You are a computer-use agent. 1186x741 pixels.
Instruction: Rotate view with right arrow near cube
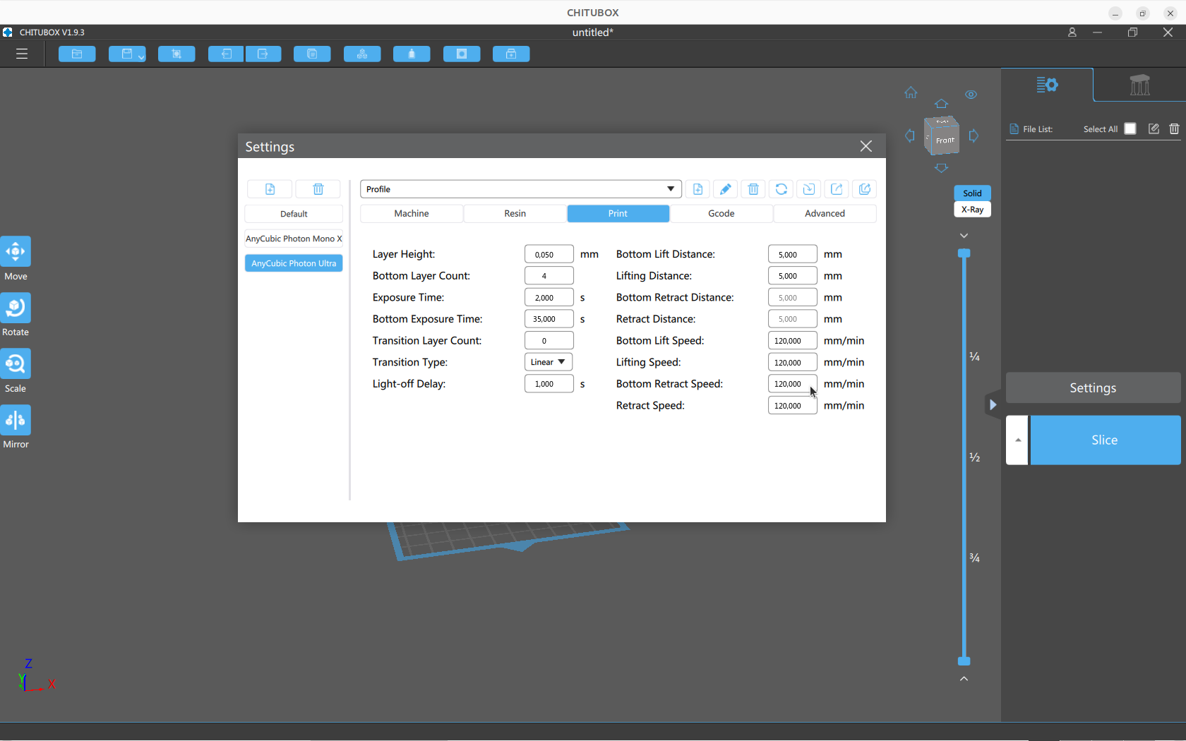(x=974, y=136)
